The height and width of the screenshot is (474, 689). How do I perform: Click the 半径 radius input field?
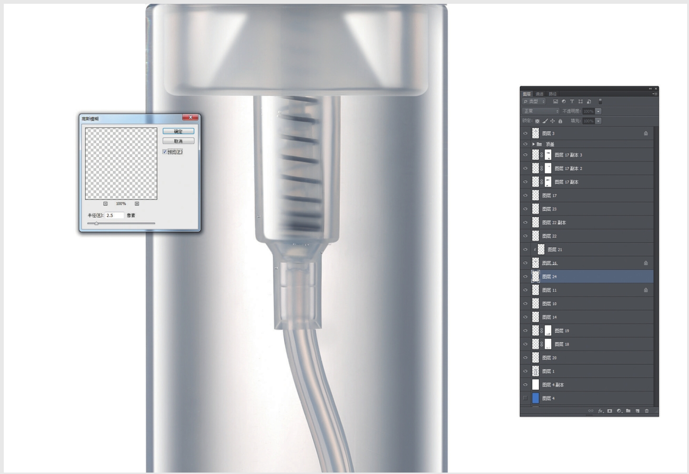114,216
